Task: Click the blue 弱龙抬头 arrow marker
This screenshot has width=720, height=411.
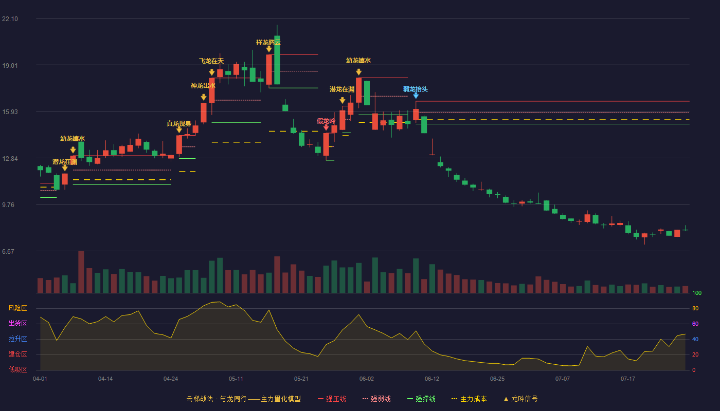Action: pos(416,96)
